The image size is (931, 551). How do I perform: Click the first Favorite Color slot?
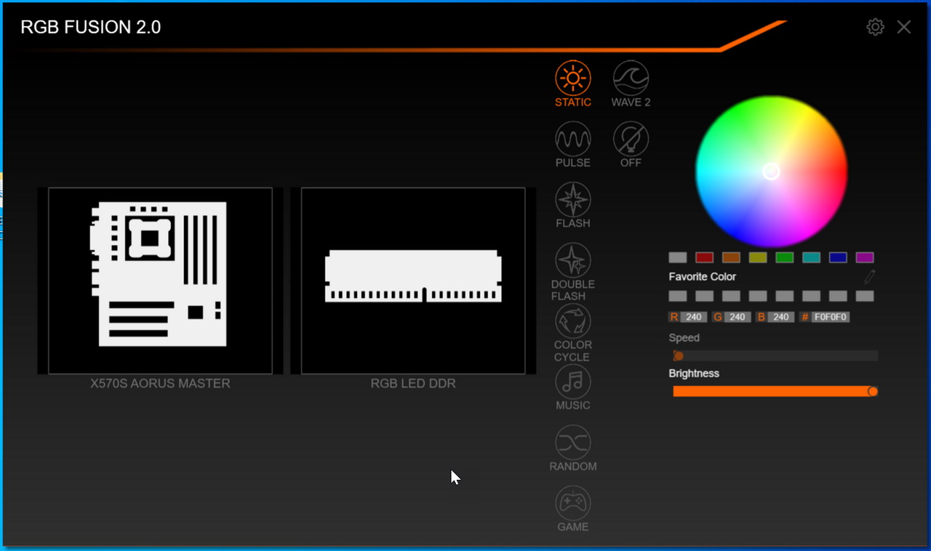pos(678,296)
